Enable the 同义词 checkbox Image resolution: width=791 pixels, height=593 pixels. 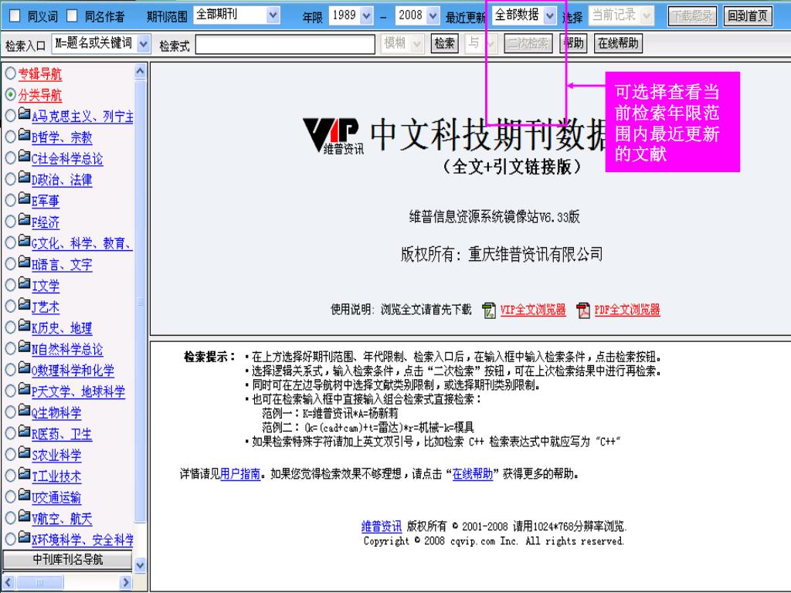15,16
